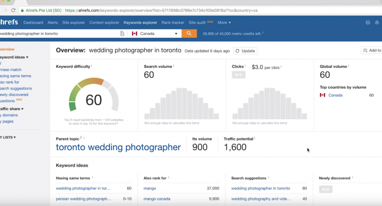
Task: Open the Rank tracker tab
Action: point(173,23)
